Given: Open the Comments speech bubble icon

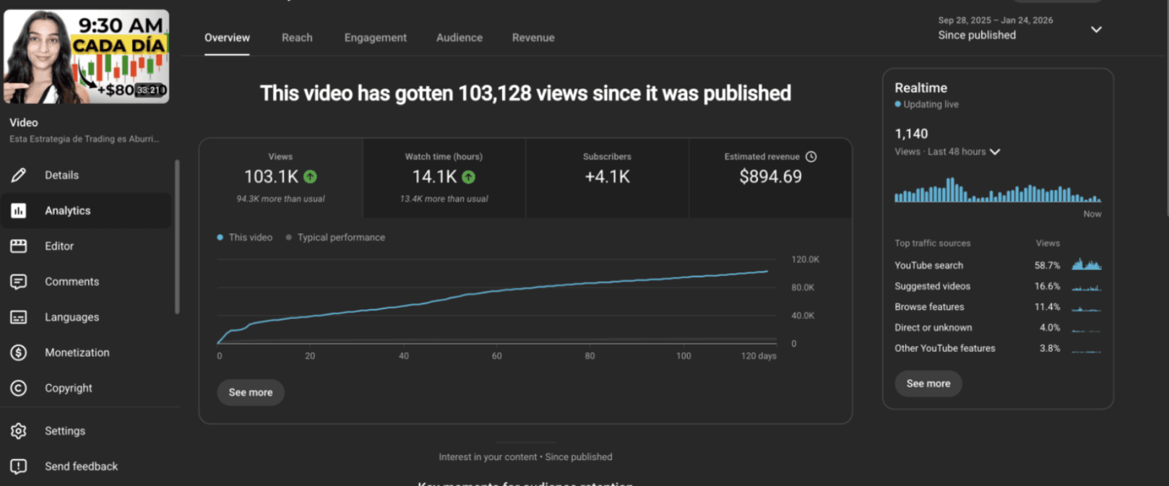Looking at the screenshot, I should point(19,282).
